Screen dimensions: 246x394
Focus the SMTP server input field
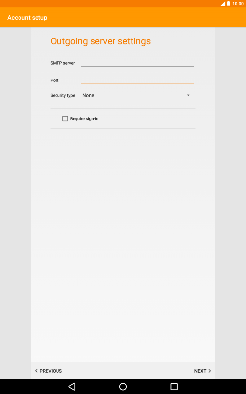pos(137,63)
